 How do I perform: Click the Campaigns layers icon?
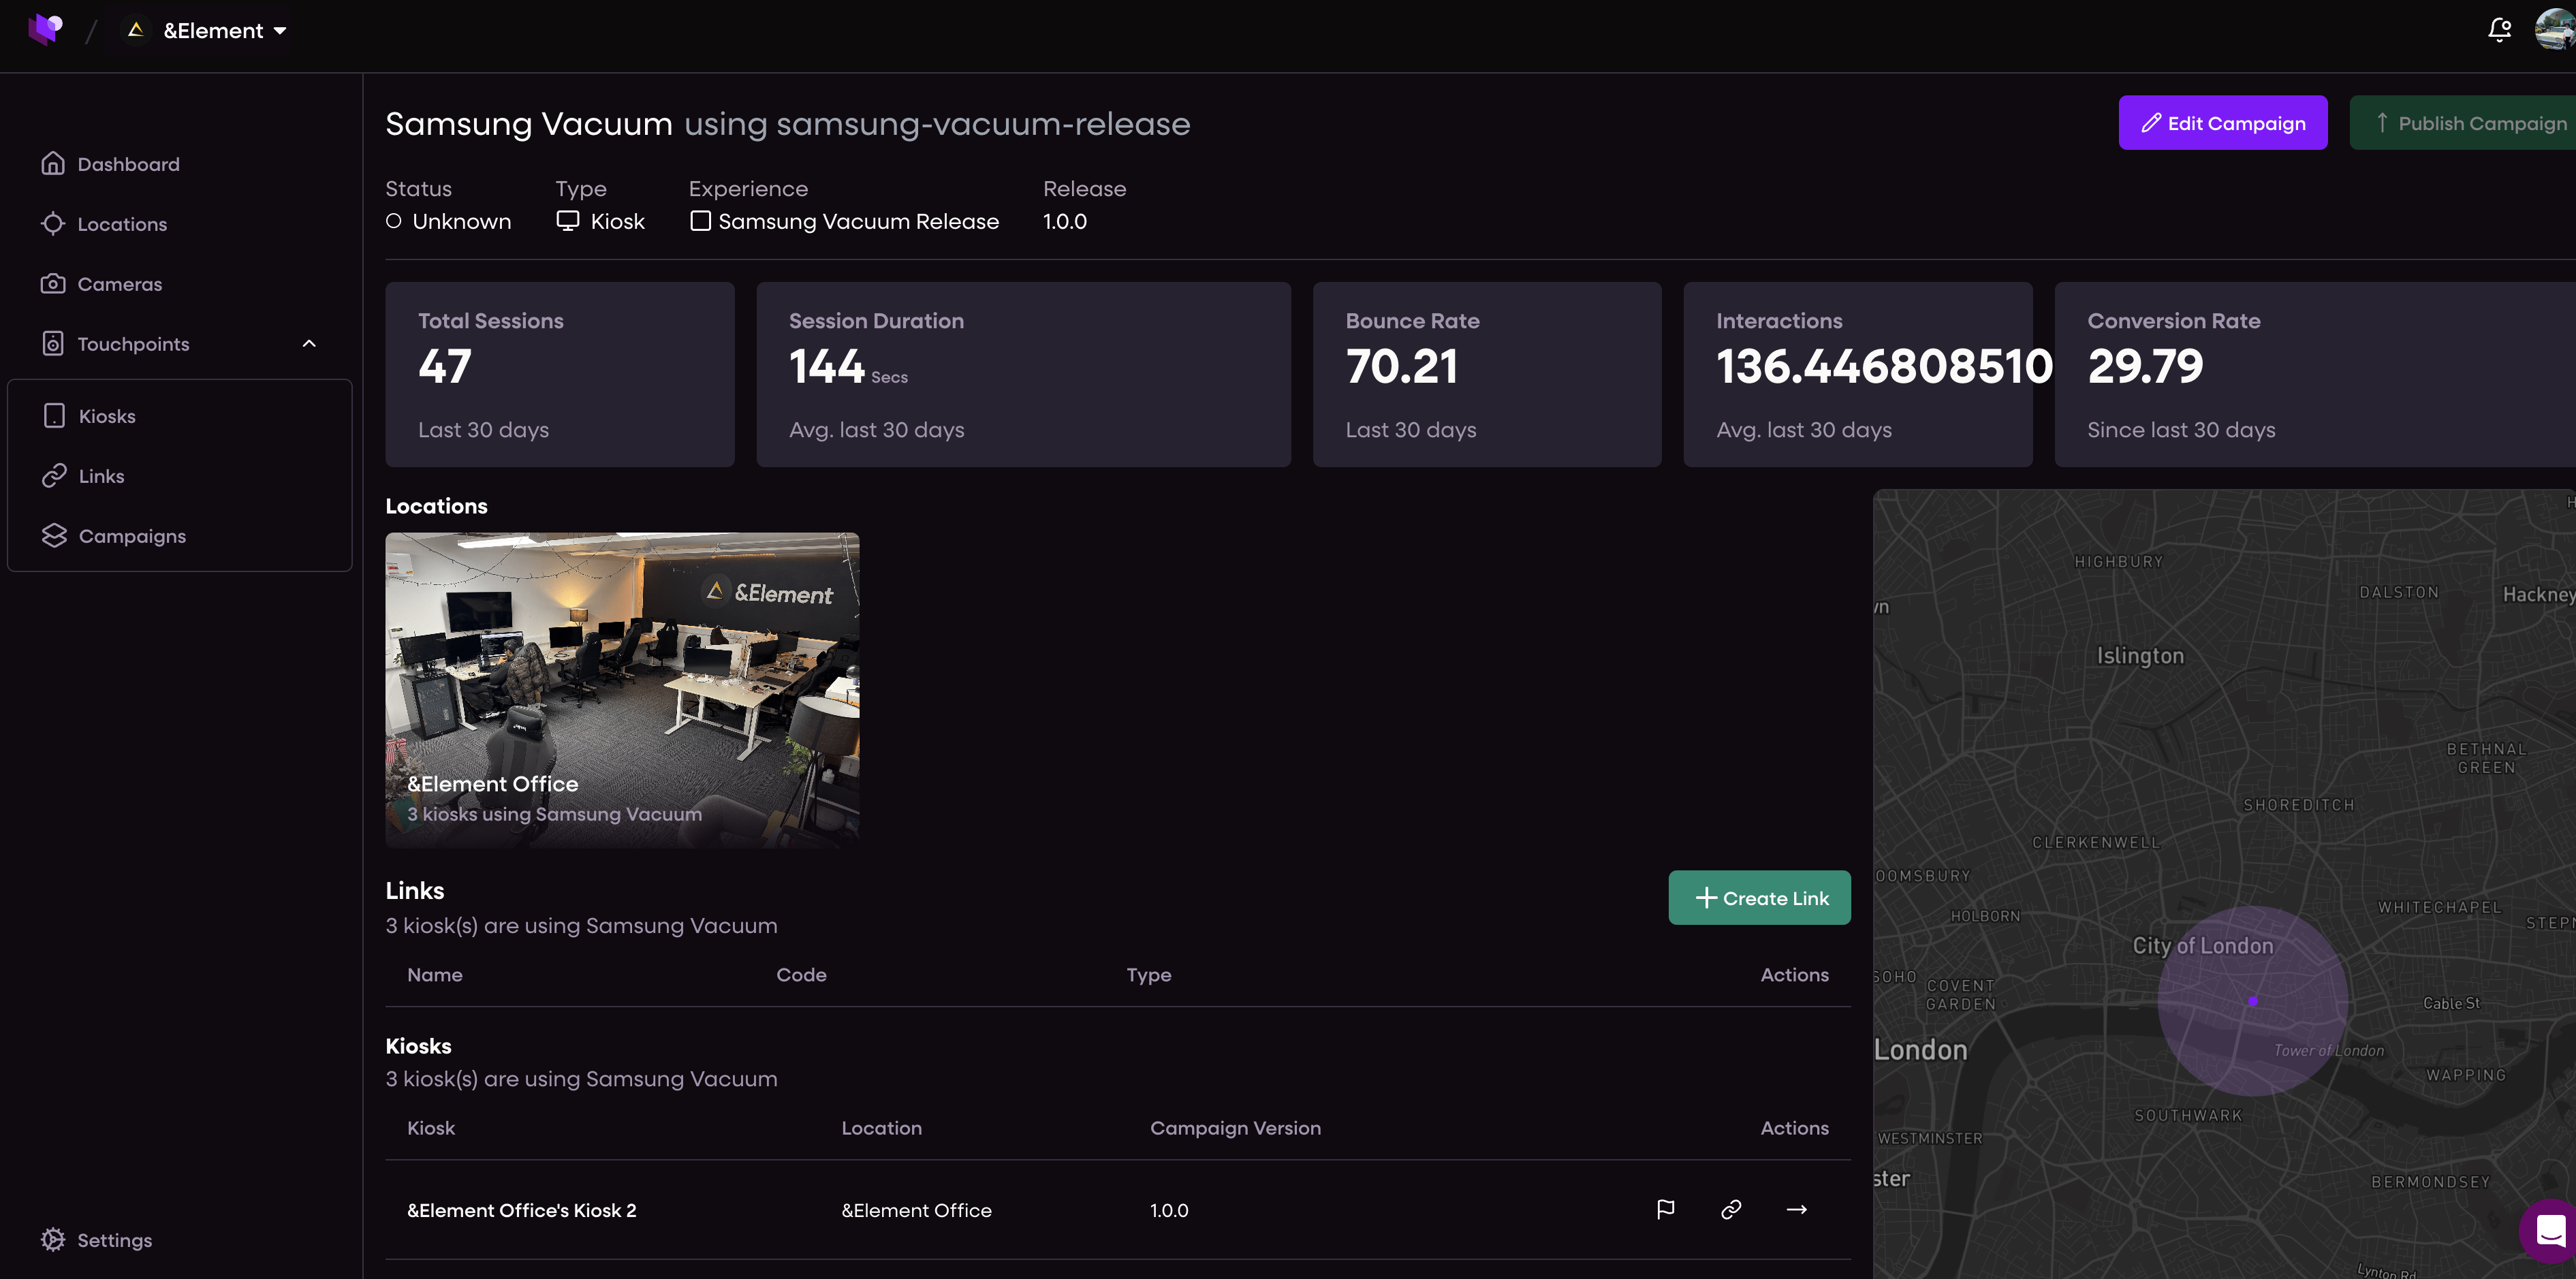click(x=54, y=535)
